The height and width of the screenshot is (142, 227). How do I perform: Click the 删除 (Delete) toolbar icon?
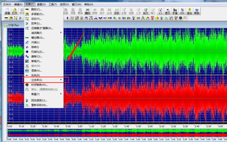tap(87, 11)
